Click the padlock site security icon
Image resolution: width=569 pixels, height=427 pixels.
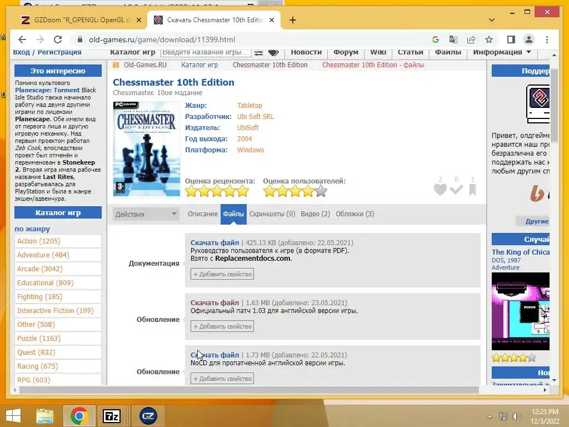coord(80,39)
